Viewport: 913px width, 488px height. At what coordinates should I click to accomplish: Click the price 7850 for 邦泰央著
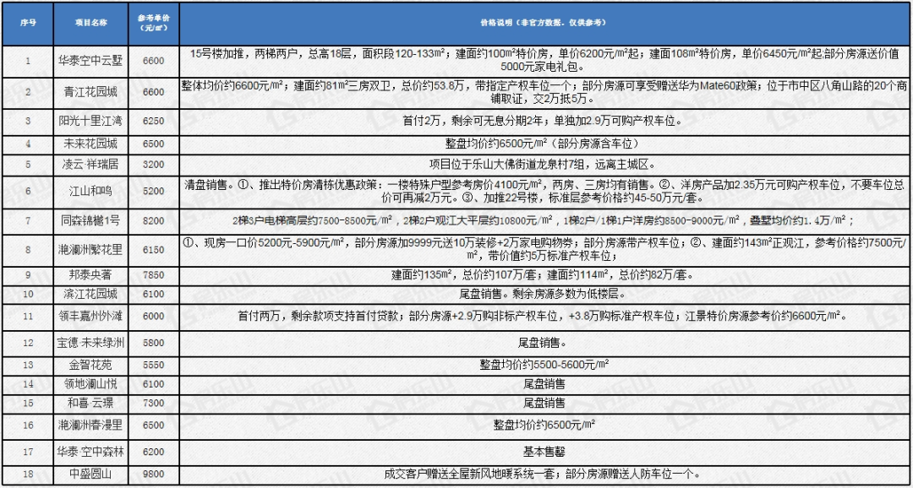pyautogui.click(x=155, y=275)
